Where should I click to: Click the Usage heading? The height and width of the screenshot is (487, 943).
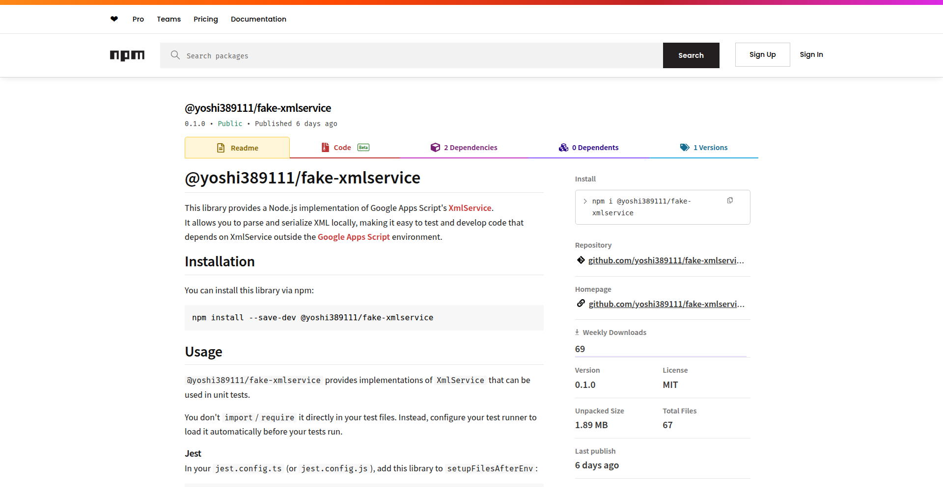(x=203, y=352)
